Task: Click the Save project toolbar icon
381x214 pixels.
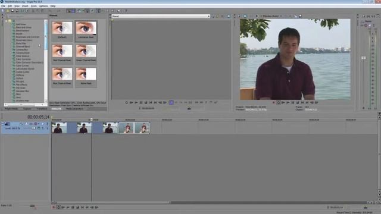Action: tap(13, 11)
